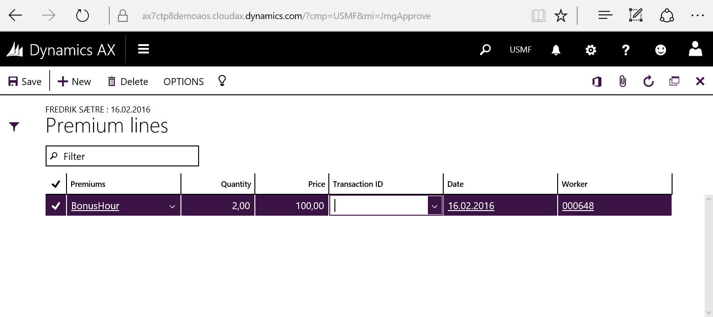The height and width of the screenshot is (317, 713).
Task: Open the OPTIONS menu tab
Action: pos(183,82)
